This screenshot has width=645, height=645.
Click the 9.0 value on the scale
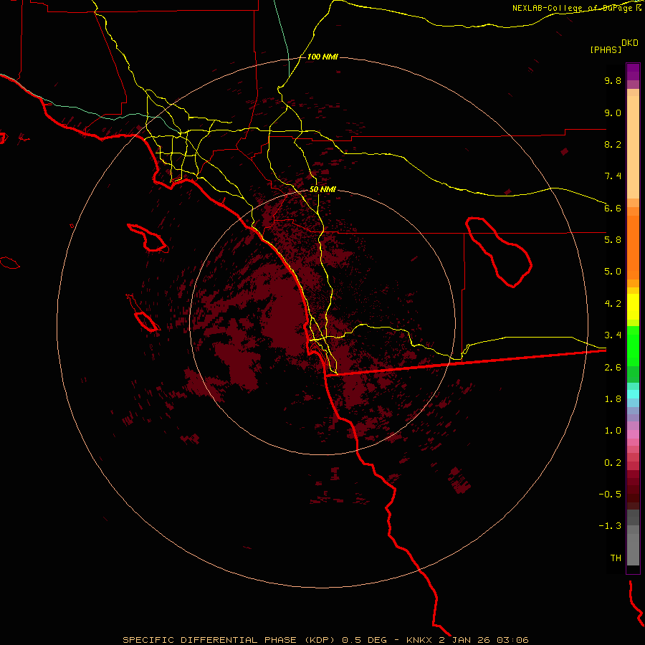point(613,113)
